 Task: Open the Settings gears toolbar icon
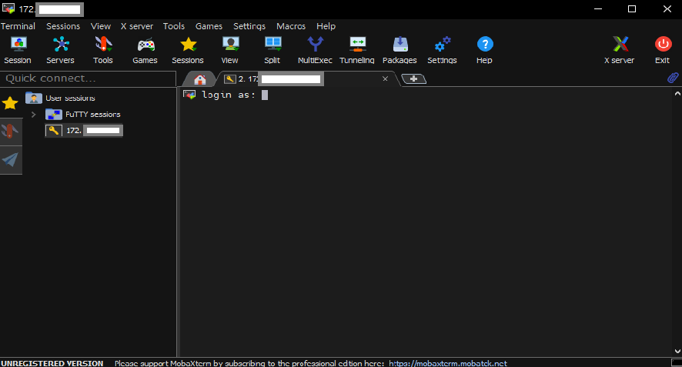pyautogui.click(x=443, y=50)
